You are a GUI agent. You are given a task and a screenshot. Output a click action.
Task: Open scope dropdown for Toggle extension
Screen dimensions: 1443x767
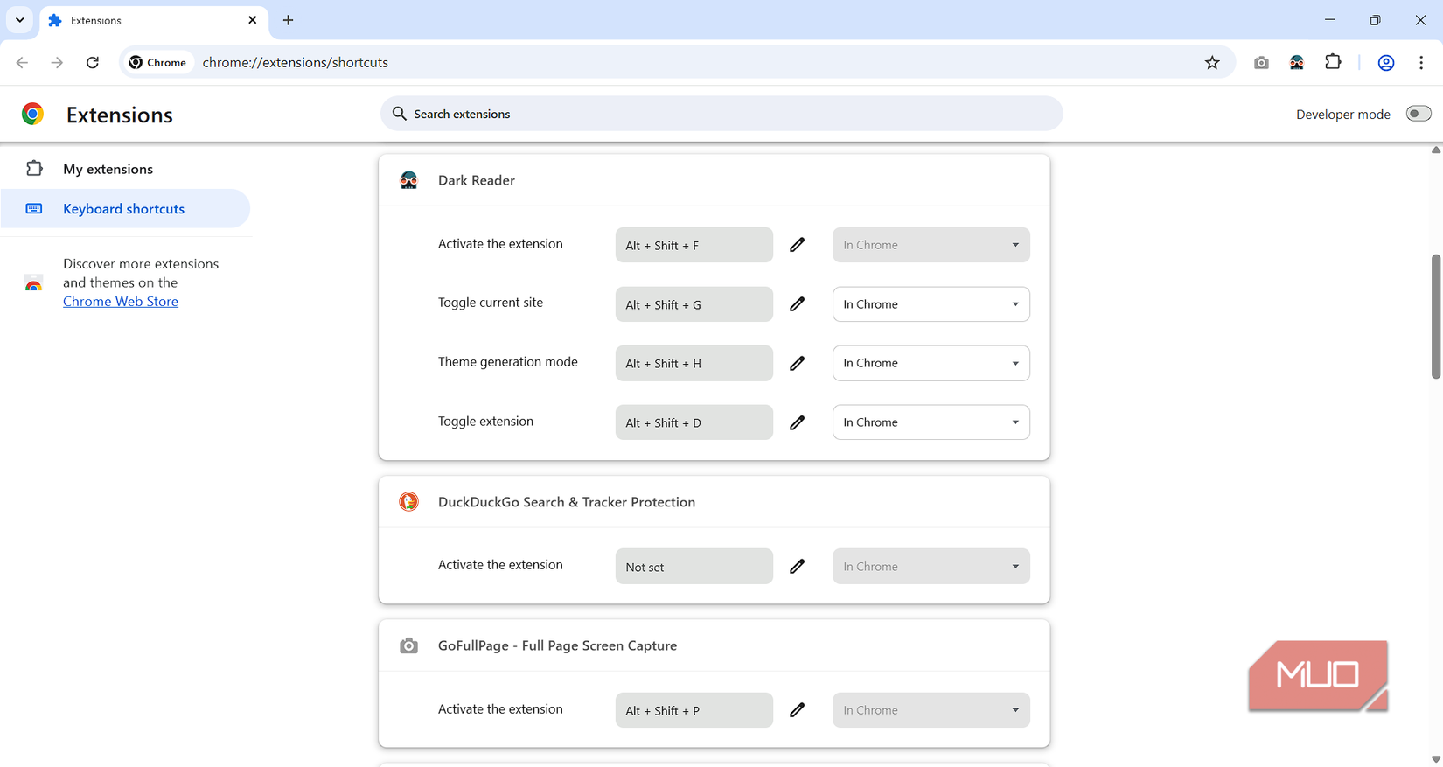click(x=931, y=422)
